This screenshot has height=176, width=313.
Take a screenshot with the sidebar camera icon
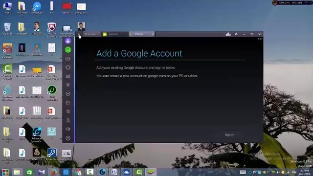[68, 76]
